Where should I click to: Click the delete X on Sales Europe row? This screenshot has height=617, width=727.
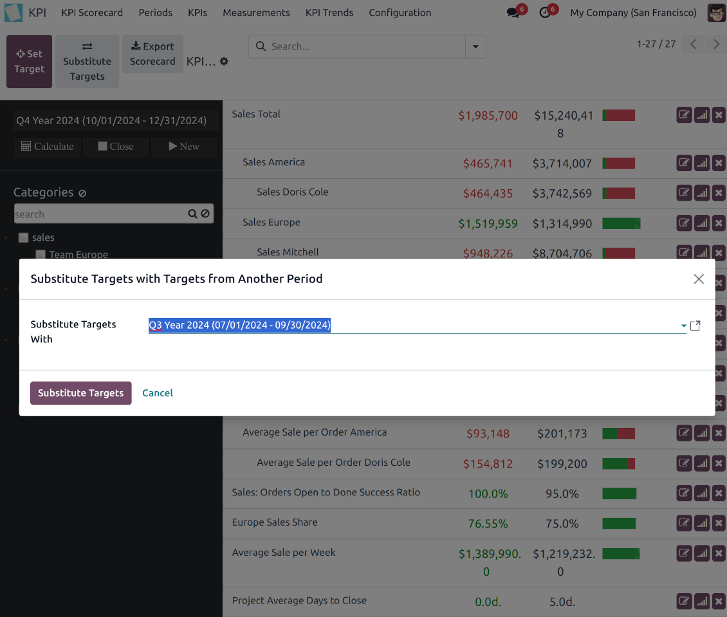pyautogui.click(x=719, y=223)
